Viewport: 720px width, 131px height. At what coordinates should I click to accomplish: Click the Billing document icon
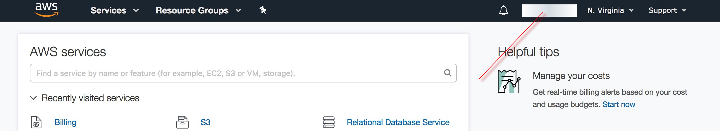(x=36, y=122)
